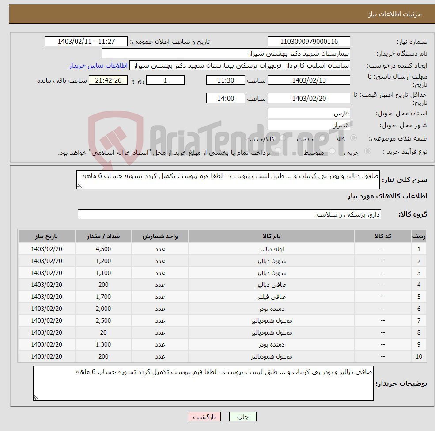The height and width of the screenshot is (431, 435).
Task: Click remaining days field showing 1
Action: pos(165,80)
